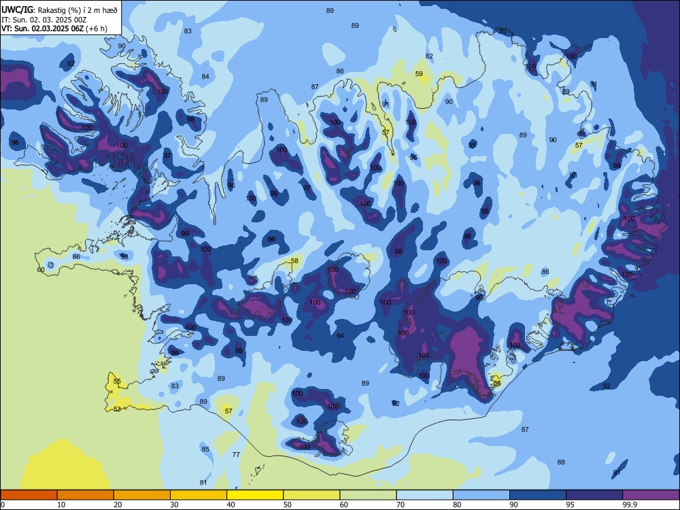Screen dimensions: 680x510
Task: Click the map value '55'
Action: tap(117, 381)
